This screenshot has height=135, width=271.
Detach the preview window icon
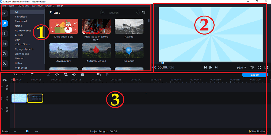point(266,67)
